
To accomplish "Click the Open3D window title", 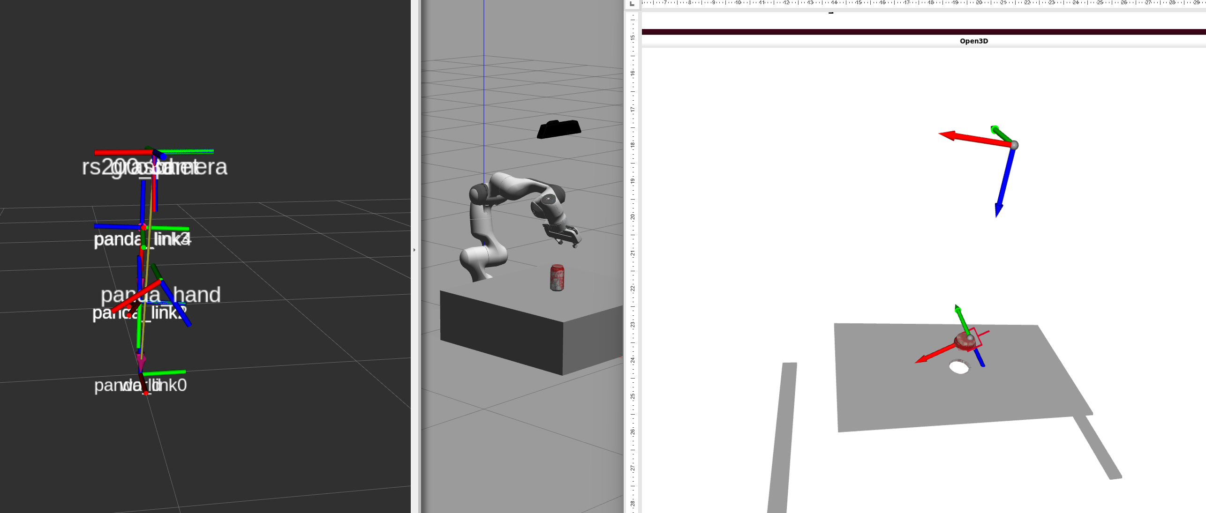I will [x=973, y=41].
